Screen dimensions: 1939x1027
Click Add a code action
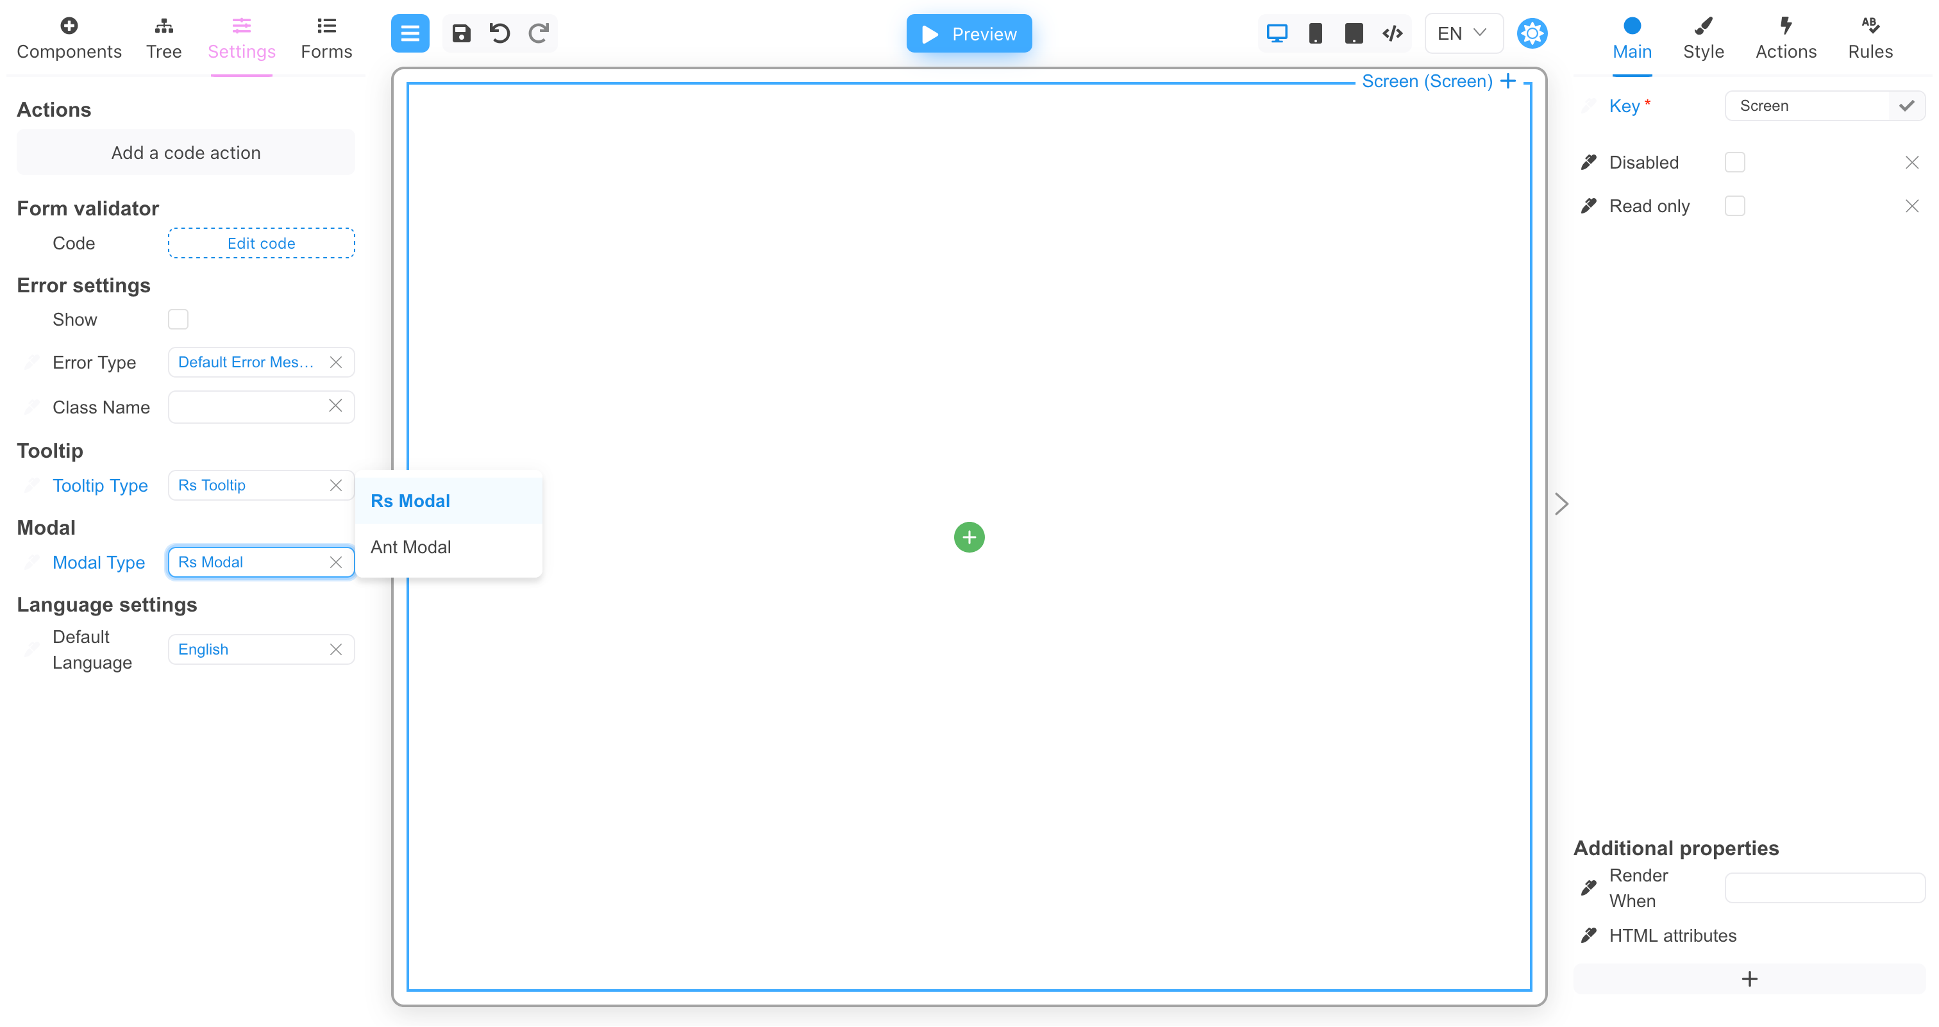(185, 152)
